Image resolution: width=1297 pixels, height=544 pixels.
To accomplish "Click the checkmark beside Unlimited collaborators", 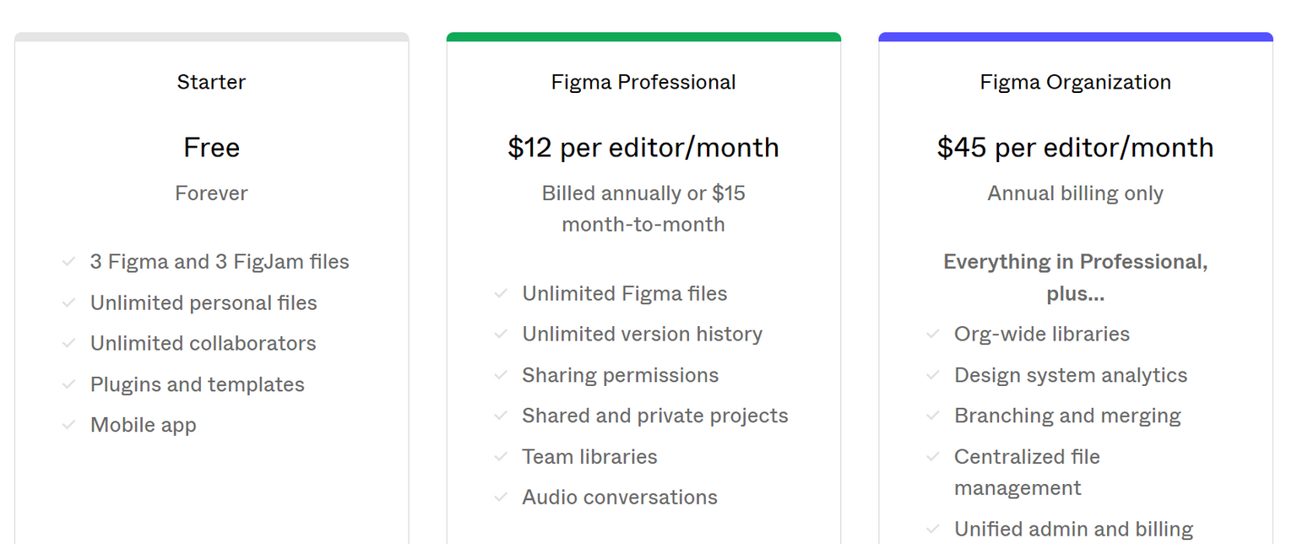I will click(x=69, y=344).
